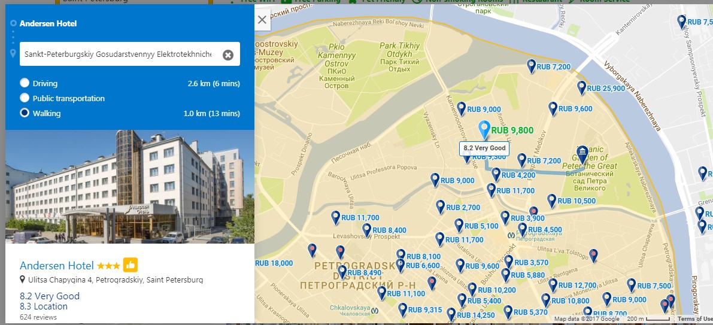Select the Driving radio option
The height and width of the screenshot is (325, 713).
(x=25, y=83)
